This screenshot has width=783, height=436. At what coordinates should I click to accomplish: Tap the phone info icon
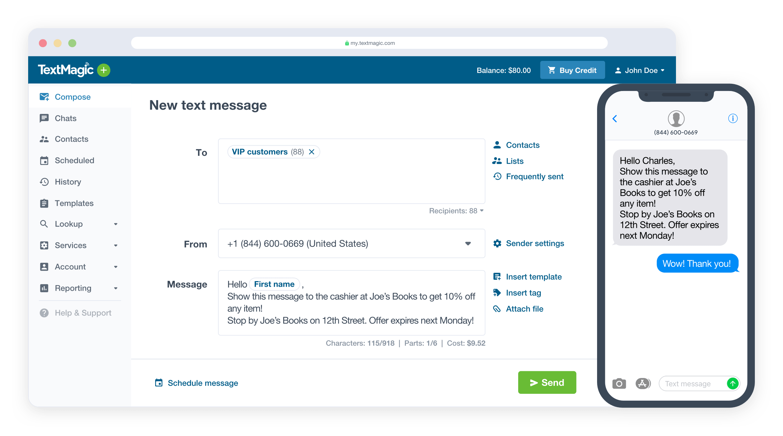point(733,118)
